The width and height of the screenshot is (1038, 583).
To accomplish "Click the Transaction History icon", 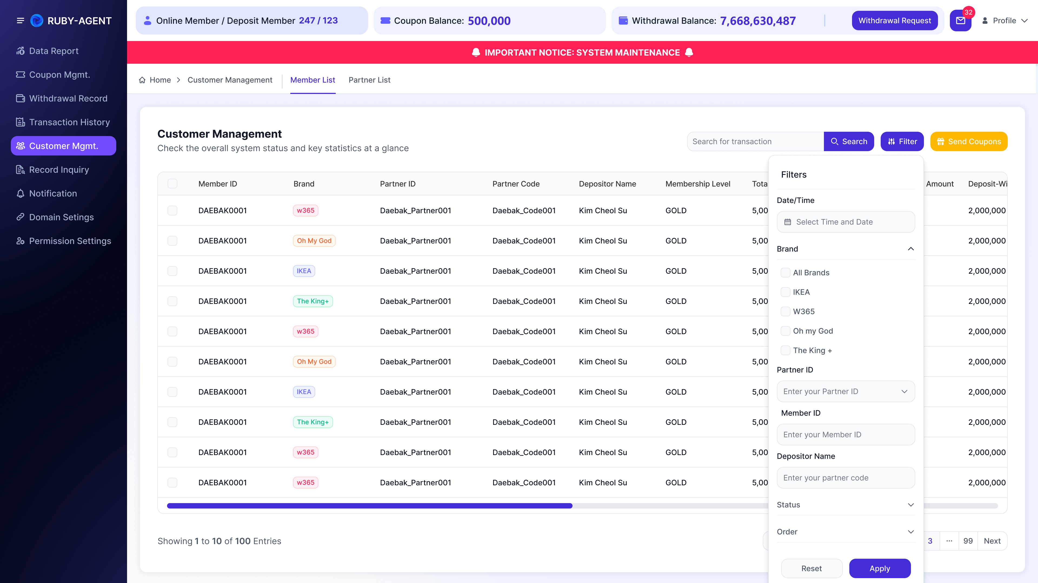I will click(x=21, y=122).
